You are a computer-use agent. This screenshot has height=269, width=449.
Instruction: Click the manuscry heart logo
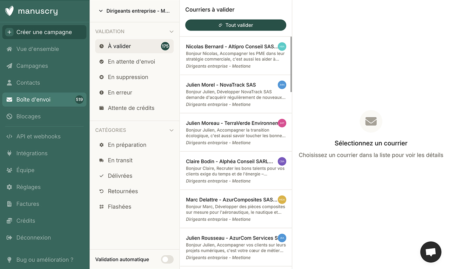(9, 11)
